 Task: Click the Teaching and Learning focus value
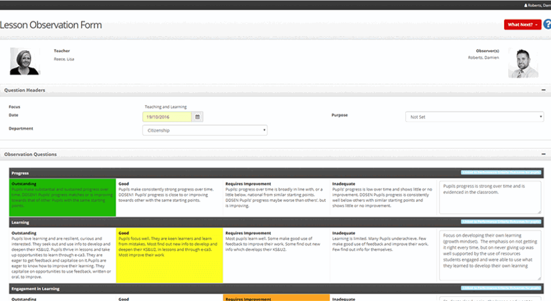coord(166,107)
